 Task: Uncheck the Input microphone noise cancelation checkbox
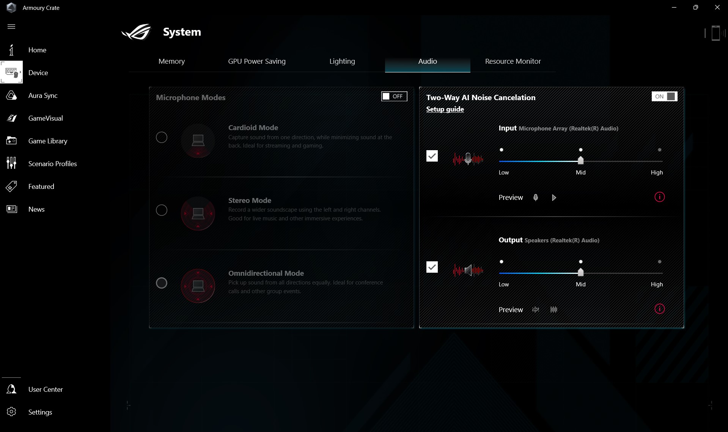[x=432, y=156]
